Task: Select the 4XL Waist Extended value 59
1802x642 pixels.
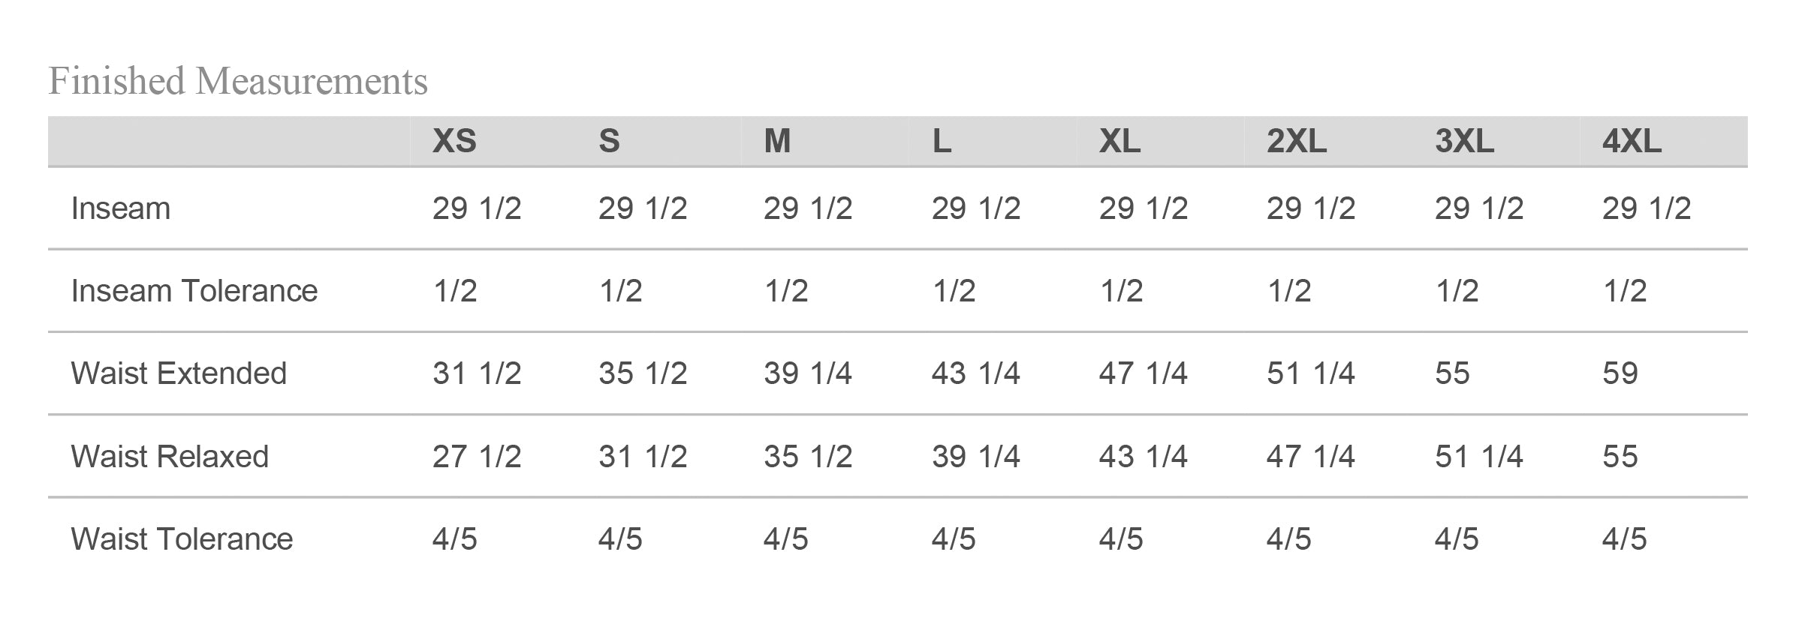Action: 1620,373
